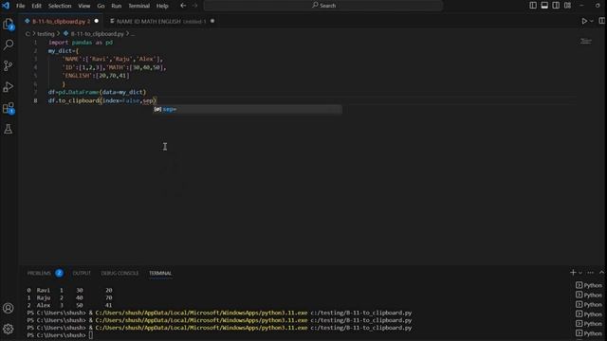Toggle primary side bar layout icon

(533, 6)
